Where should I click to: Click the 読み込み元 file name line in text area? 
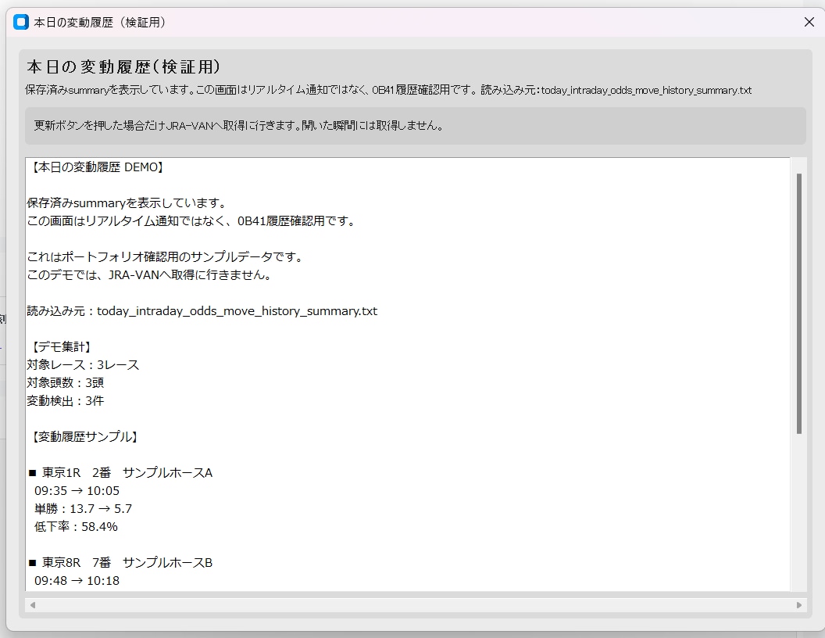[202, 311]
